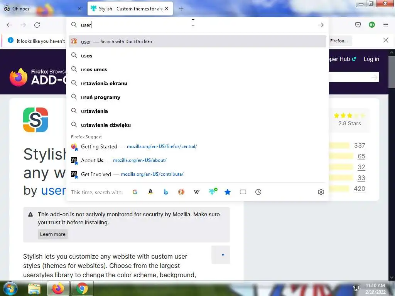This screenshot has width=395, height=296.
Task: Open the green B+ extension icon
Action: point(372,25)
